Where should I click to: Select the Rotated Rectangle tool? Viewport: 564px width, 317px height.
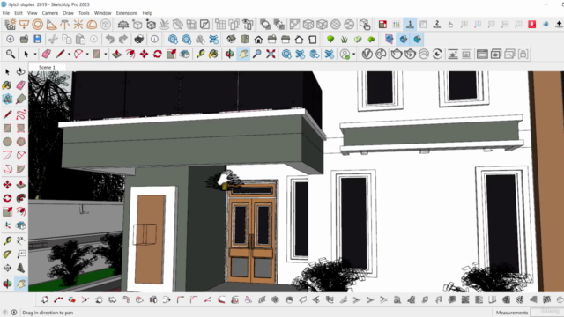click(21, 129)
